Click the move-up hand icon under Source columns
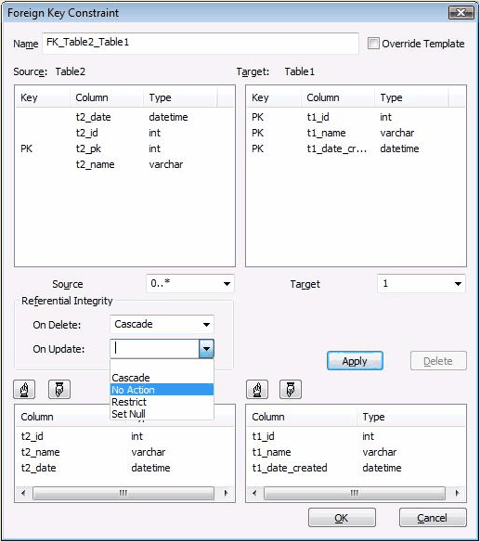This screenshot has width=480, height=542. [24, 390]
